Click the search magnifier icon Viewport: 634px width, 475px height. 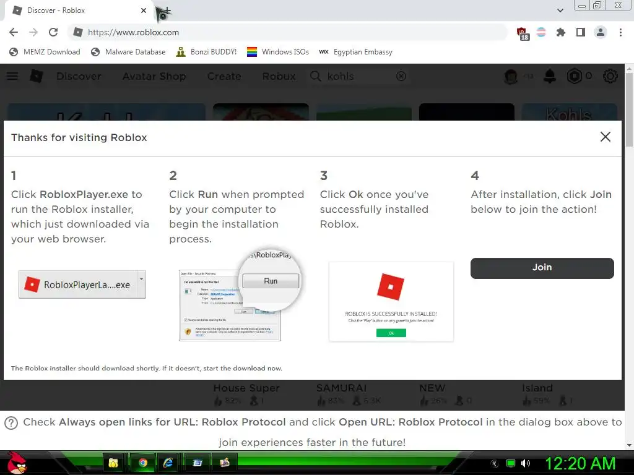(x=315, y=76)
